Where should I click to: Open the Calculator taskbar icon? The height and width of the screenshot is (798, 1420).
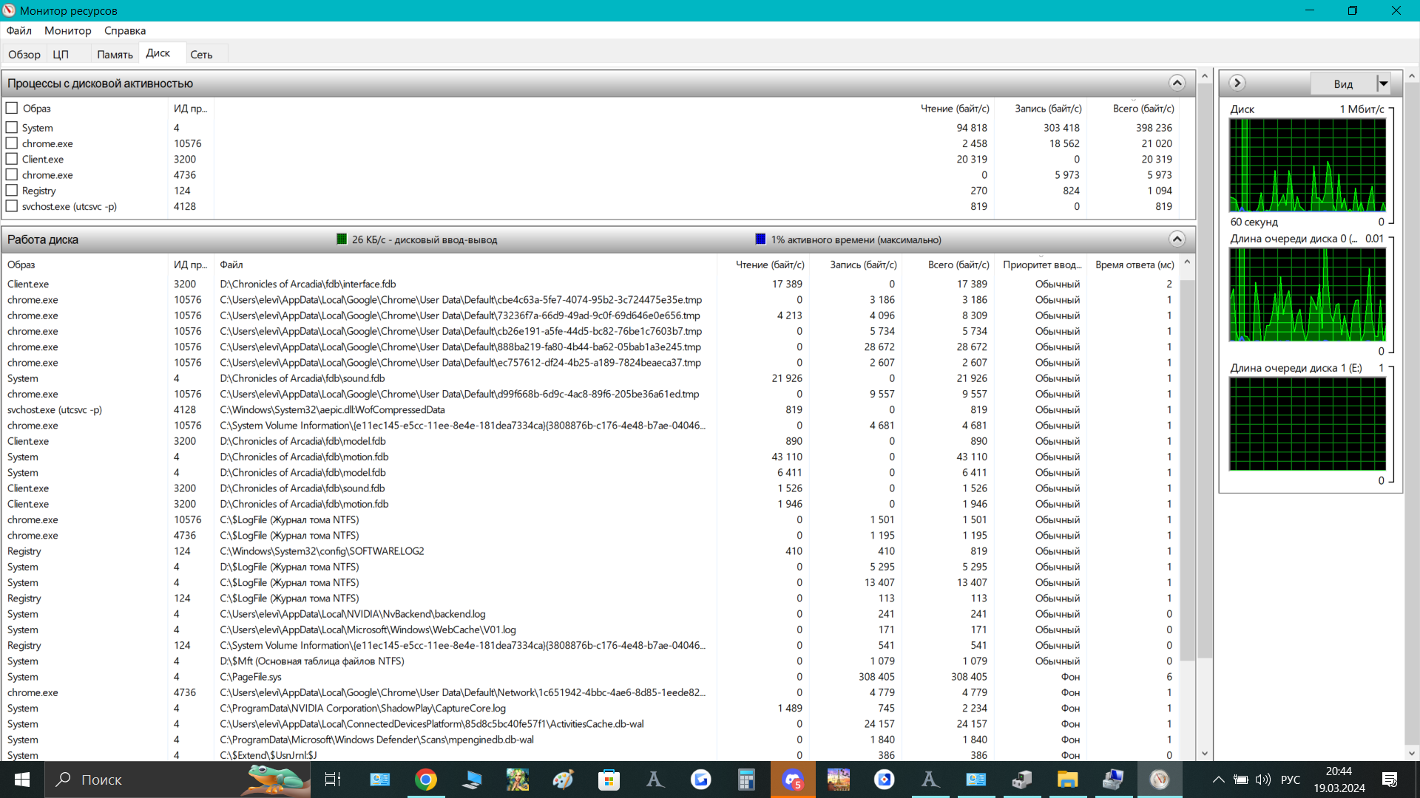click(x=746, y=780)
